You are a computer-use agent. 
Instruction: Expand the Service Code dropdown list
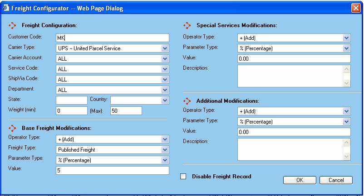[165, 69]
